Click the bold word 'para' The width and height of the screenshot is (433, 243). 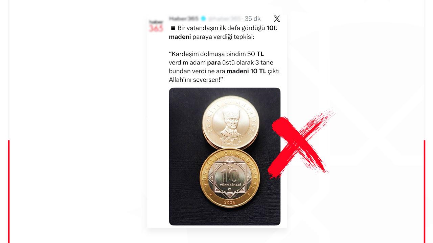pyautogui.click(x=214, y=62)
